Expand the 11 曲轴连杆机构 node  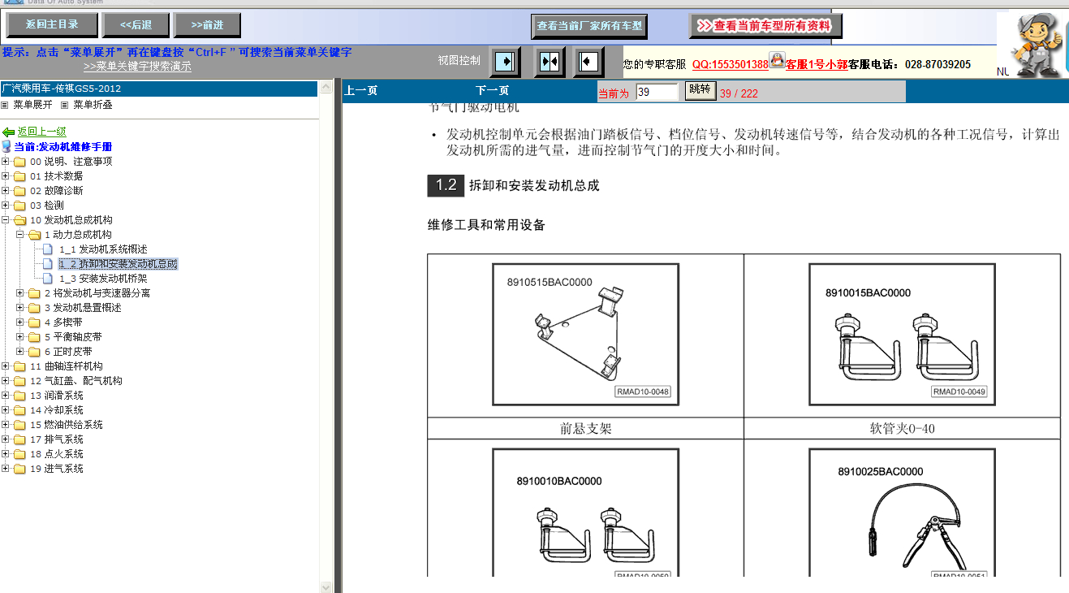pyautogui.click(x=6, y=366)
